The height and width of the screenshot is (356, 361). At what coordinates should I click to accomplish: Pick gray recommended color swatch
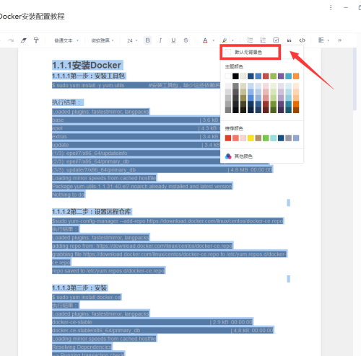[x=288, y=138]
